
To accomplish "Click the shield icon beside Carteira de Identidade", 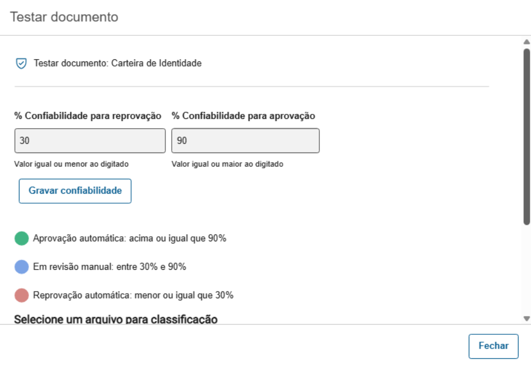I will coord(21,64).
